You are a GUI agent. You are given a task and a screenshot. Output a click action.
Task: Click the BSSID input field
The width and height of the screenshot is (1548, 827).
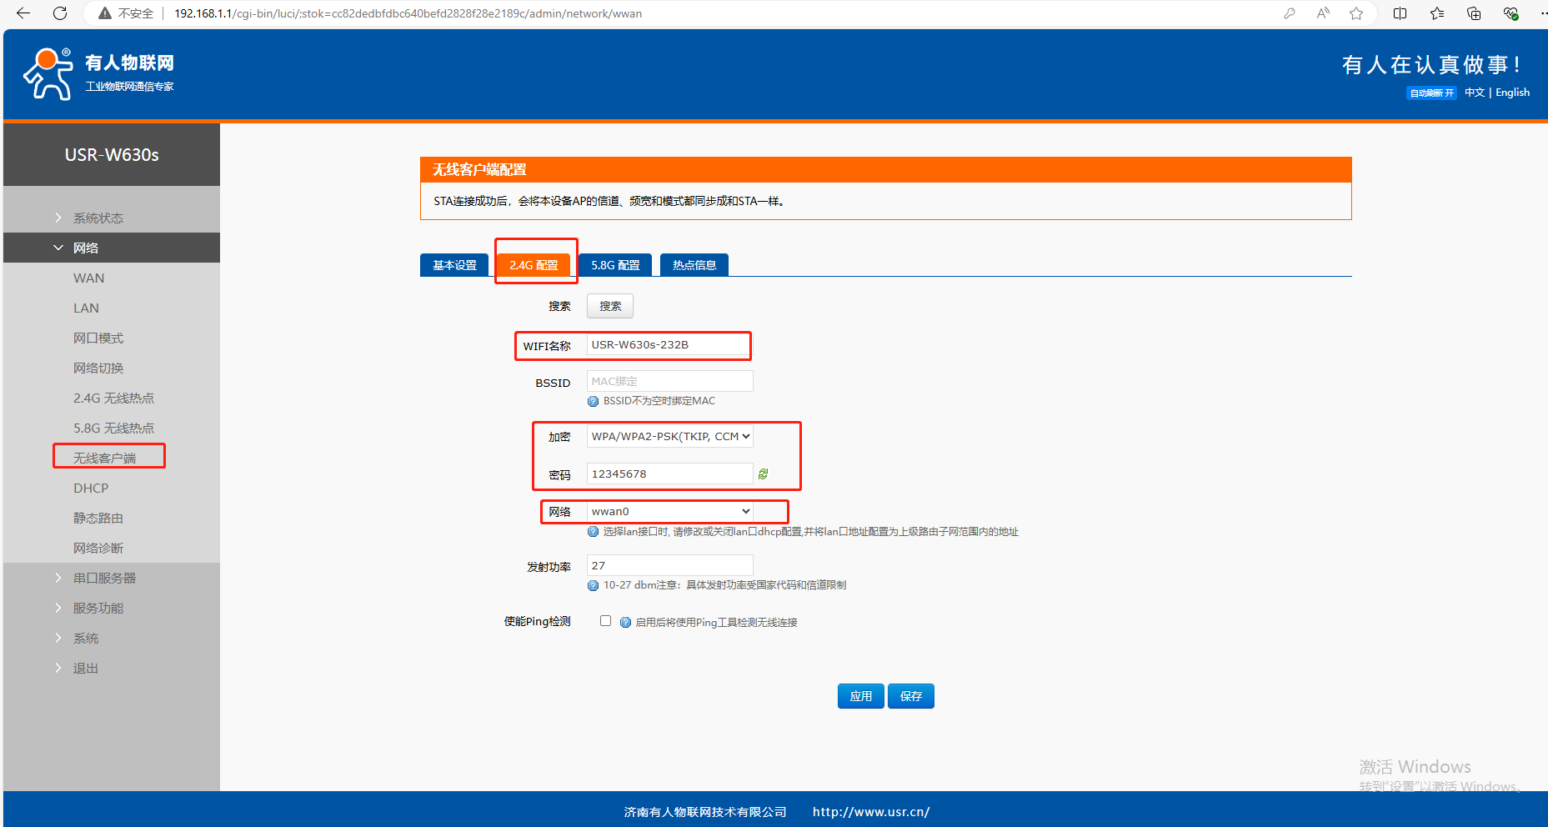[x=670, y=381]
